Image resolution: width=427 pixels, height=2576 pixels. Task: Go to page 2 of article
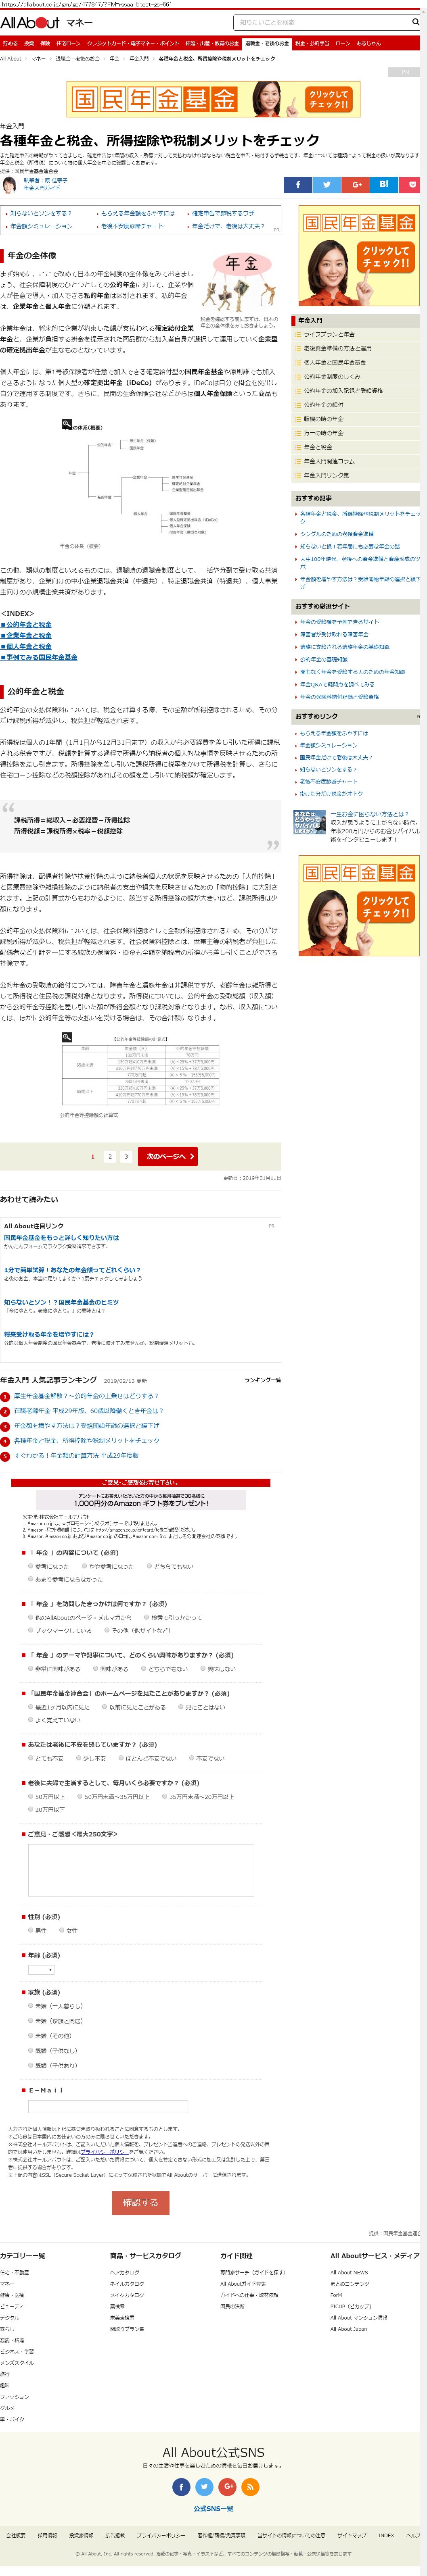[110, 1156]
